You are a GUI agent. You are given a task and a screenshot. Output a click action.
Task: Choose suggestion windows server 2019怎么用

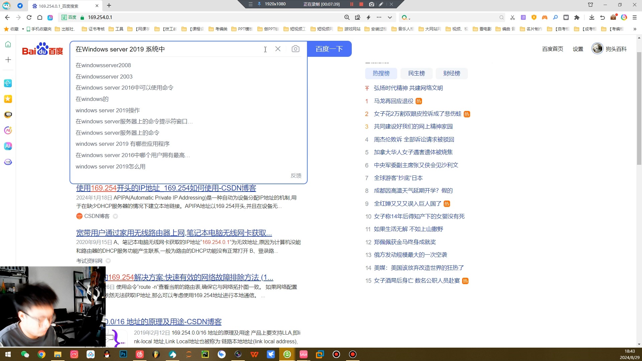pyautogui.click(x=110, y=166)
